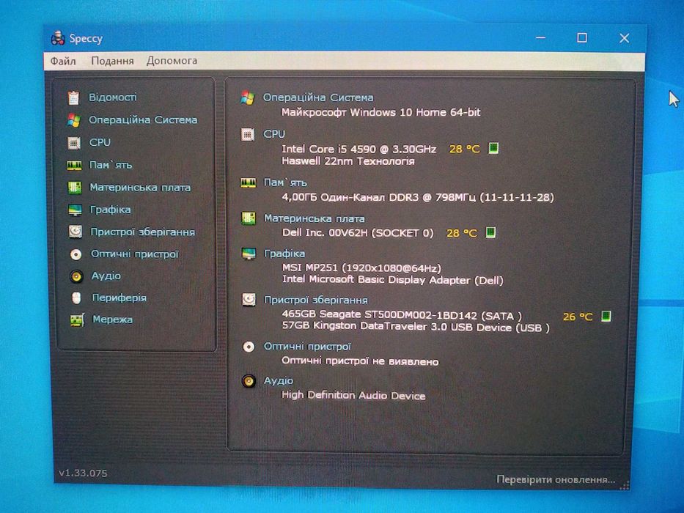Minimize the Speccy window
Screen dimensions: 684x513
tap(540, 38)
